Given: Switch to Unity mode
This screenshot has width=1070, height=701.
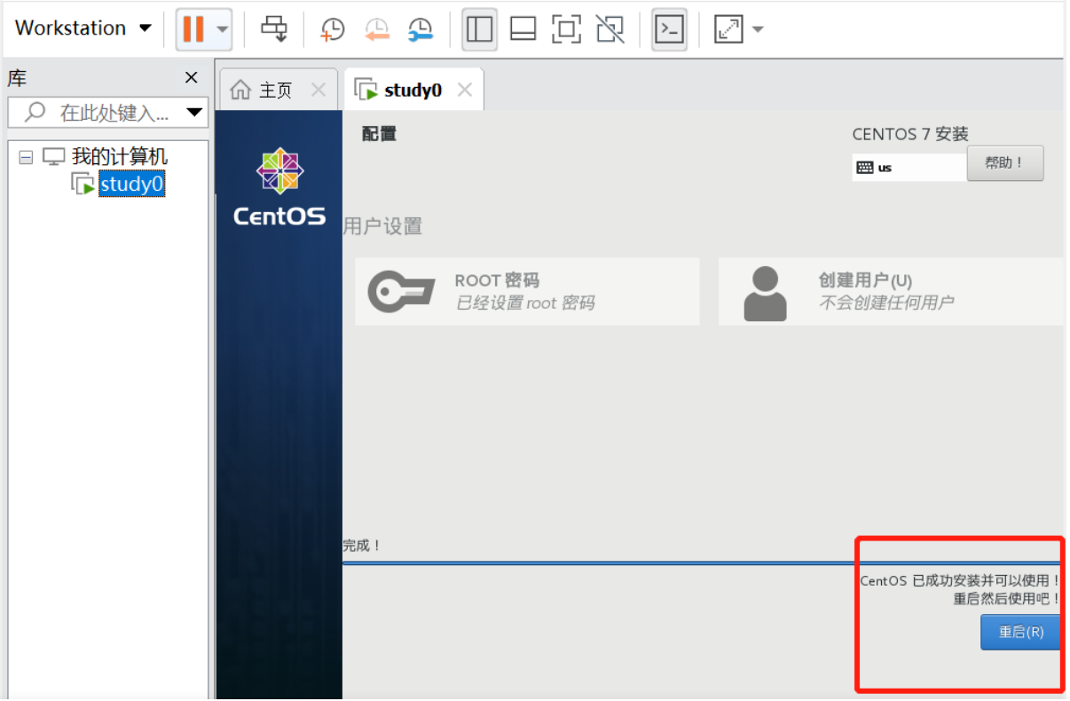Looking at the screenshot, I should 610,29.
